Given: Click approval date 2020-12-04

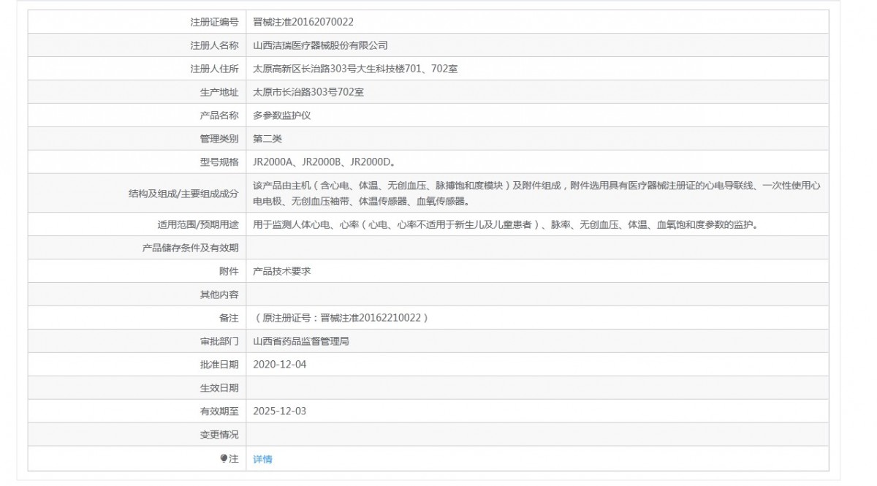Looking at the screenshot, I should click(x=279, y=364).
